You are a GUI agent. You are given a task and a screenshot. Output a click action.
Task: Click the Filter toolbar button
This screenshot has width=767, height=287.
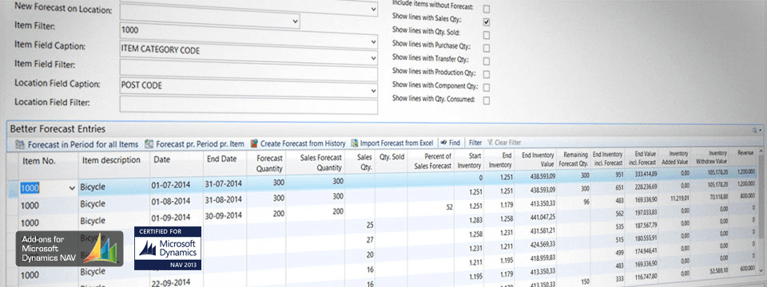pos(475,143)
